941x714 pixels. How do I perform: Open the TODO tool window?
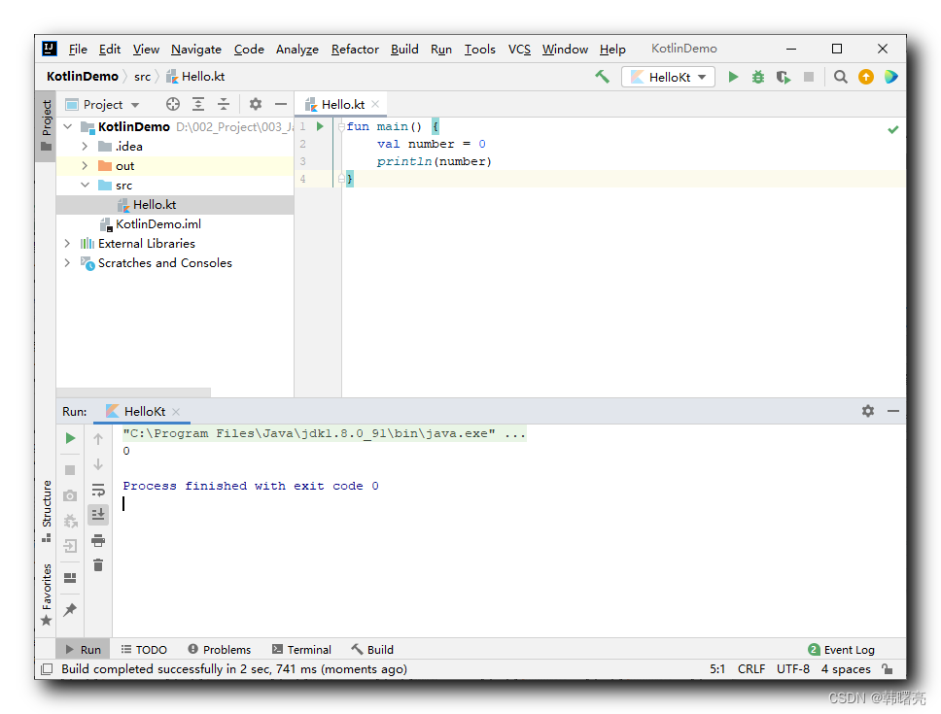[x=144, y=650]
